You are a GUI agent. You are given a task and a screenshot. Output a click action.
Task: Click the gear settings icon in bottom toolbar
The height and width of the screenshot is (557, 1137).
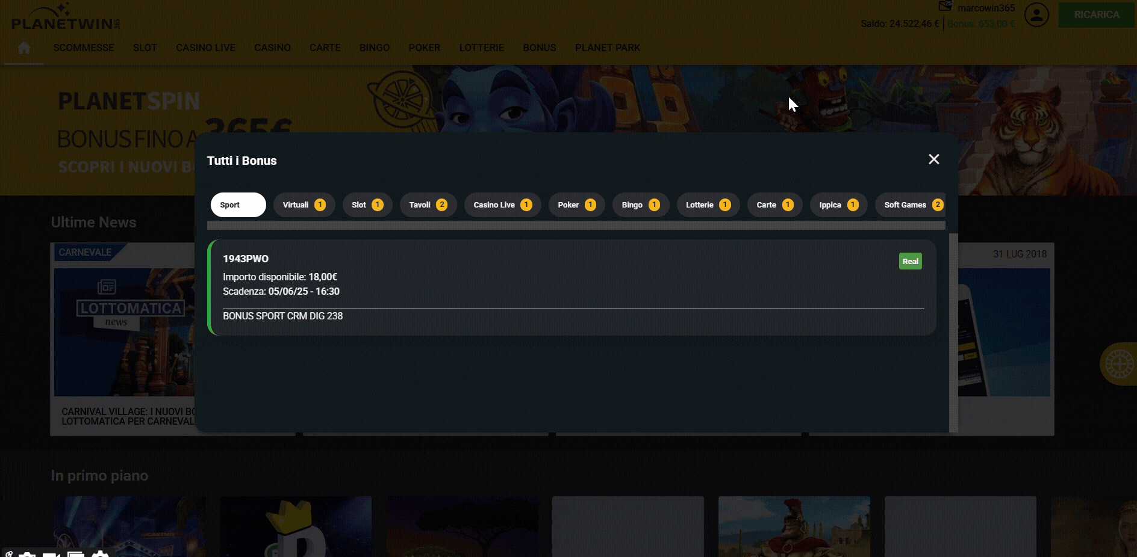point(100,554)
